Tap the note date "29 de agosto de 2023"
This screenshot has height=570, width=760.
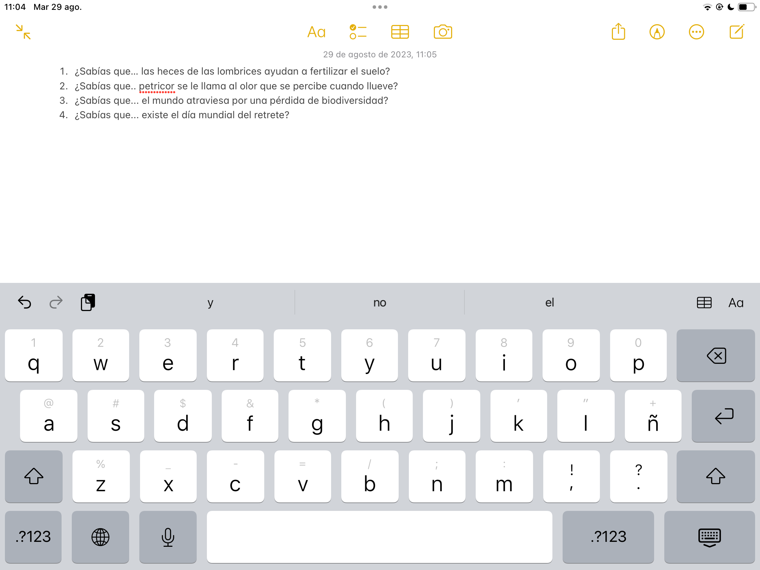(367, 55)
